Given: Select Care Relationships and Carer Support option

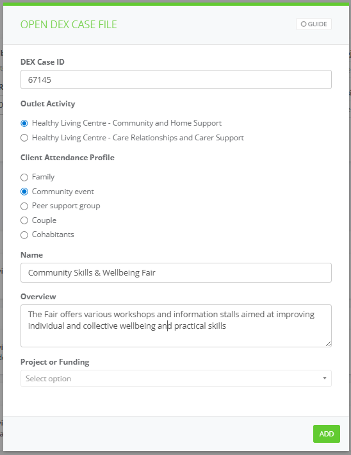Looking at the screenshot, I should [24, 138].
